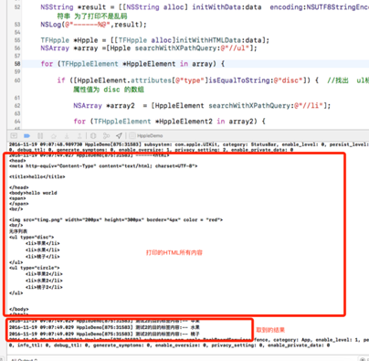Pause program execution in debug bar
This screenshot has width=369, height=361.
(x=40, y=136)
